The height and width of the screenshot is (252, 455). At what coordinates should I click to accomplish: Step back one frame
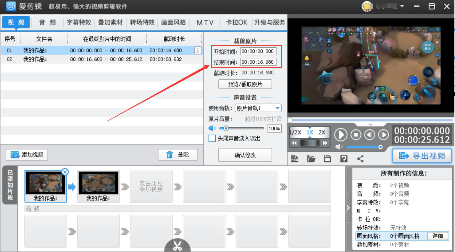coord(370,135)
